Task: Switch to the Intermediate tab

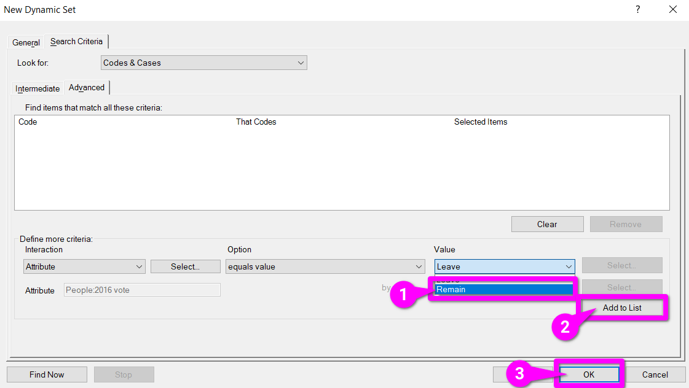Action: click(x=37, y=88)
